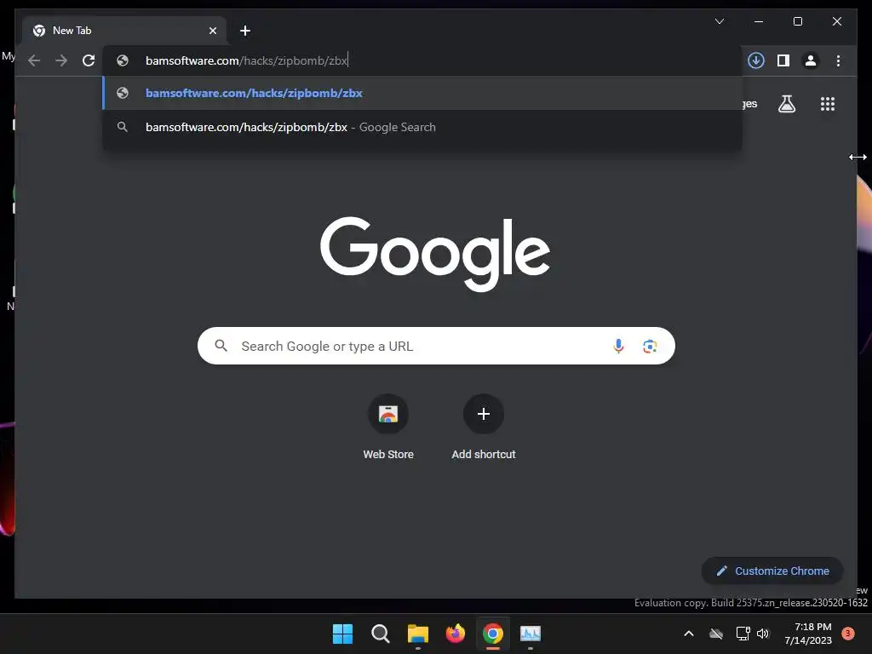Show hidden system tray icons
The height and width of the screenshot is (654, 872).
688,634
